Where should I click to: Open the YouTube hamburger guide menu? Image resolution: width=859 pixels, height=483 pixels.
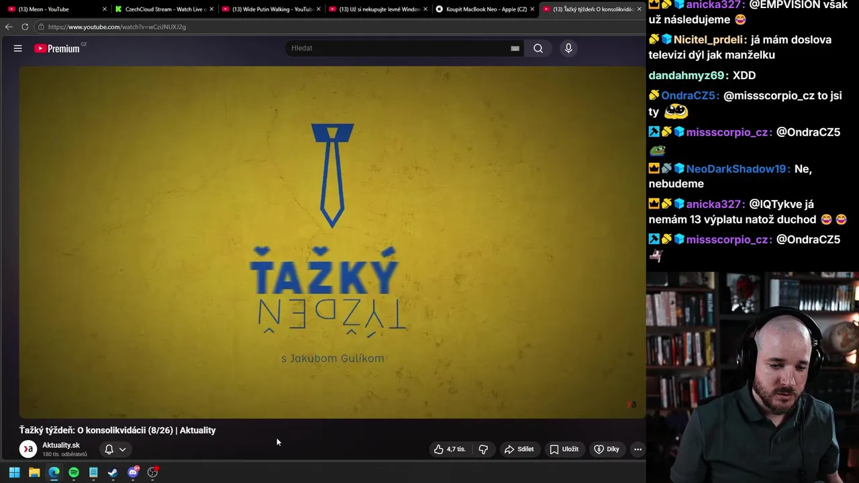(18, 48)
